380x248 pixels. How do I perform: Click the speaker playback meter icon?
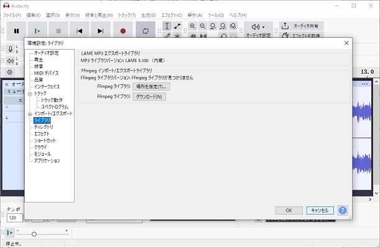[11, 61]
